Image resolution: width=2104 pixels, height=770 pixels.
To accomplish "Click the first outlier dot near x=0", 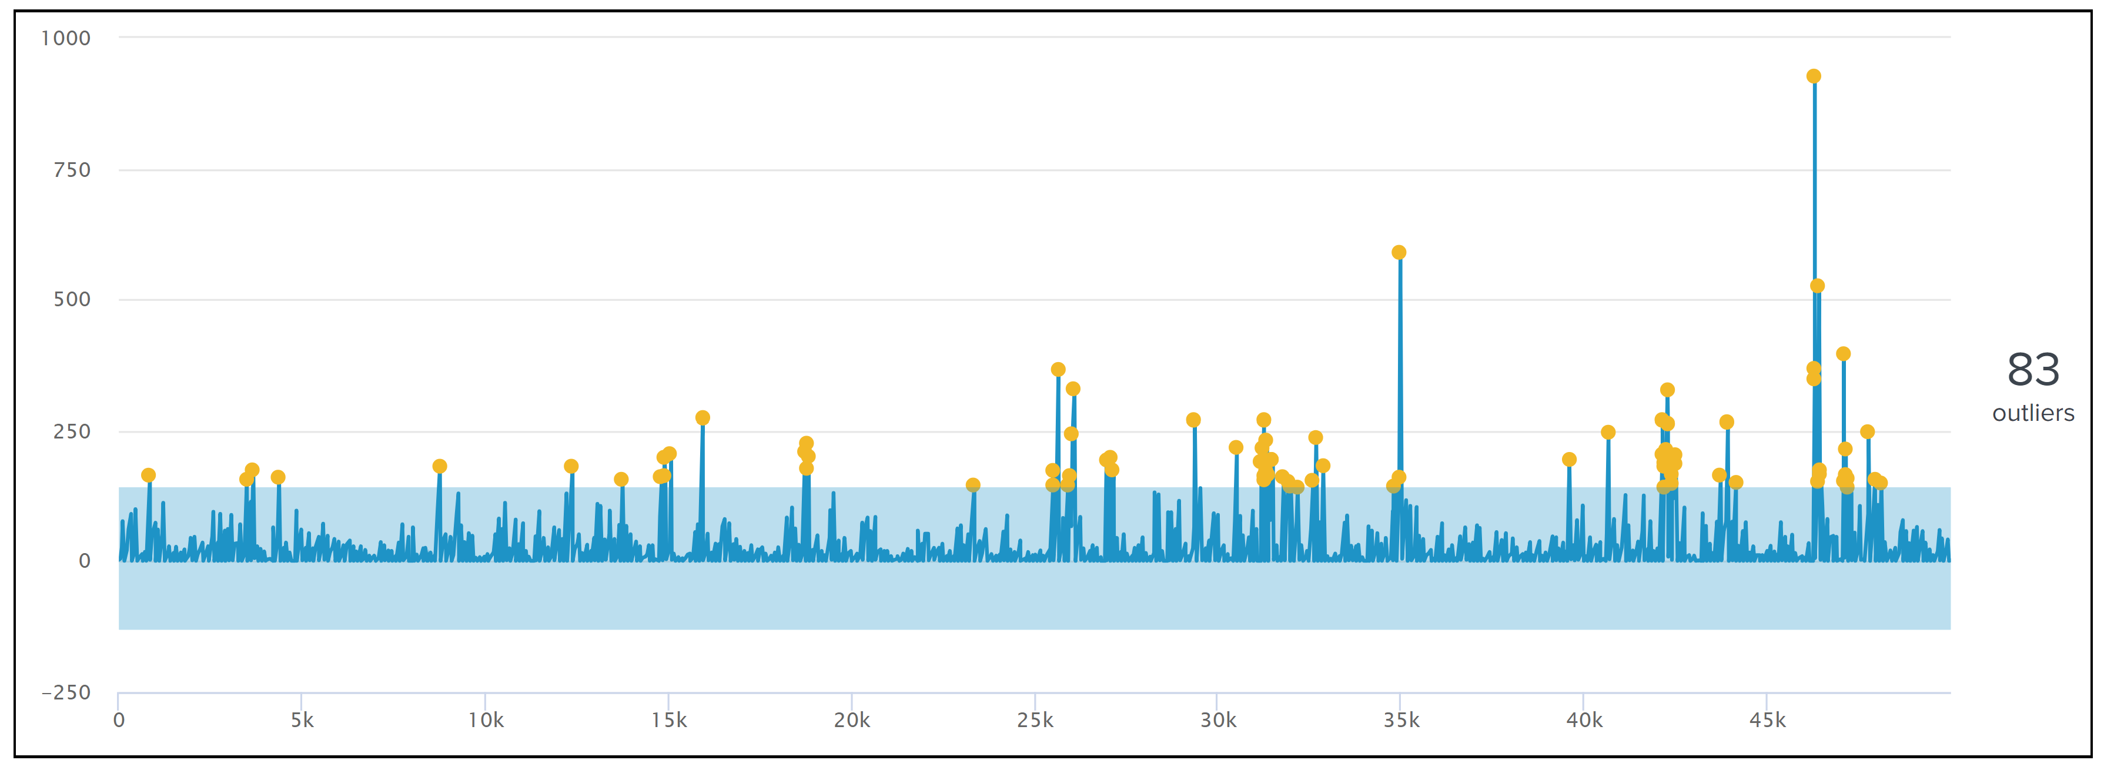I will pos(148,476).
